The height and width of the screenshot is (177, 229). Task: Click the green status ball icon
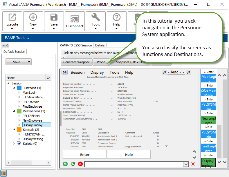(x=65, y=164)
